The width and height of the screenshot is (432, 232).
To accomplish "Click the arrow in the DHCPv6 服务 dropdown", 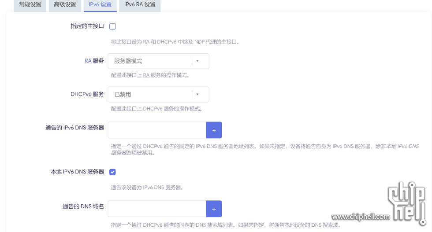I will click(197, 94).
